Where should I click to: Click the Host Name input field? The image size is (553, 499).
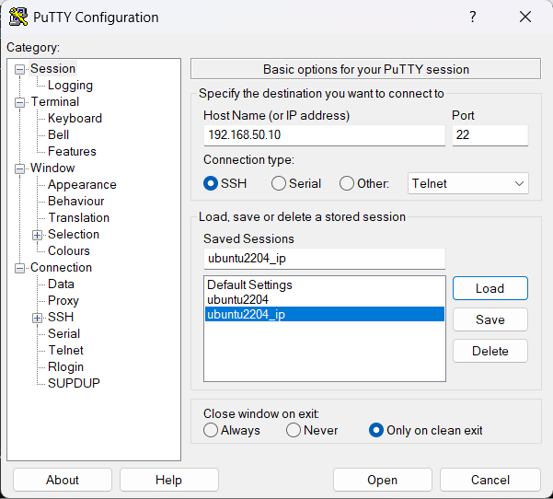pos(325,134)
